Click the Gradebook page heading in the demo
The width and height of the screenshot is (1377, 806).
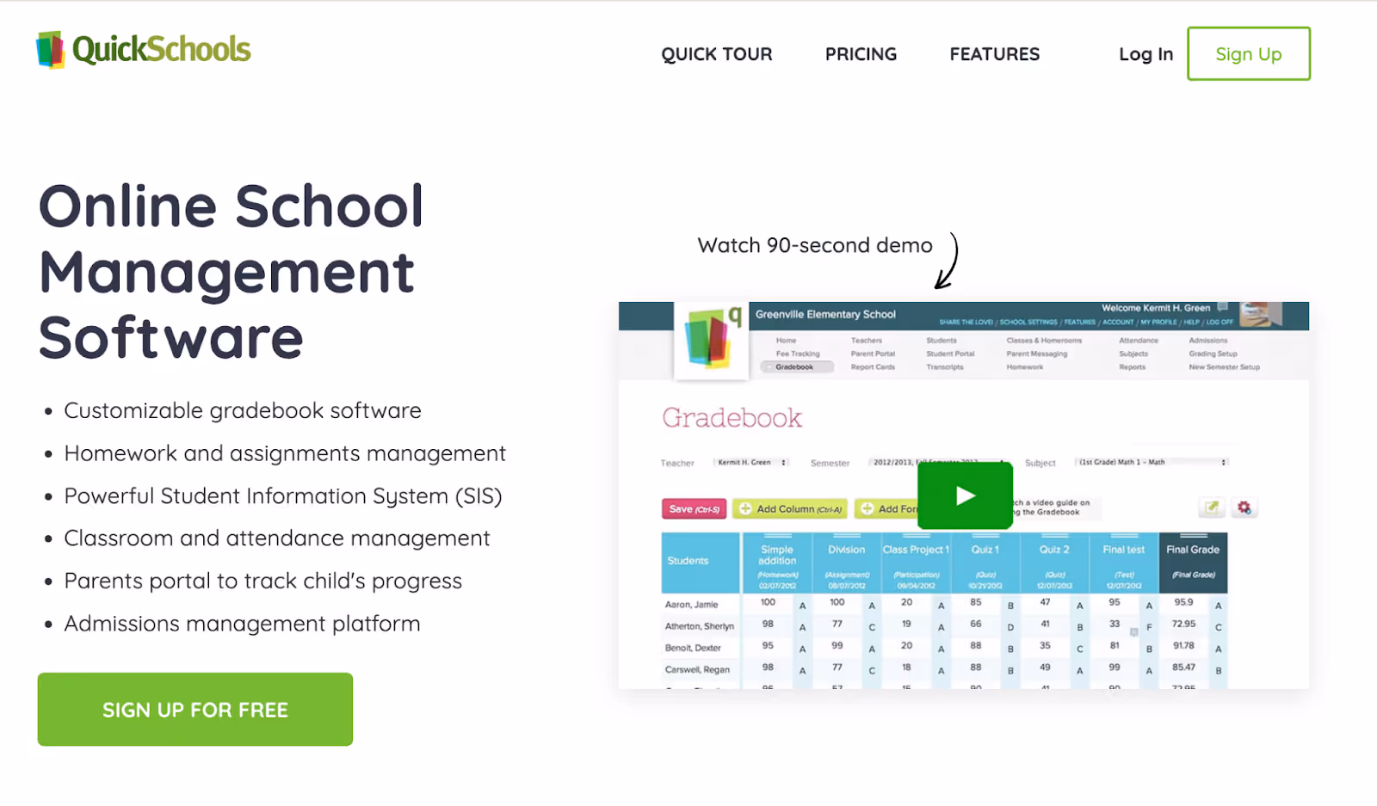[732, 418]
